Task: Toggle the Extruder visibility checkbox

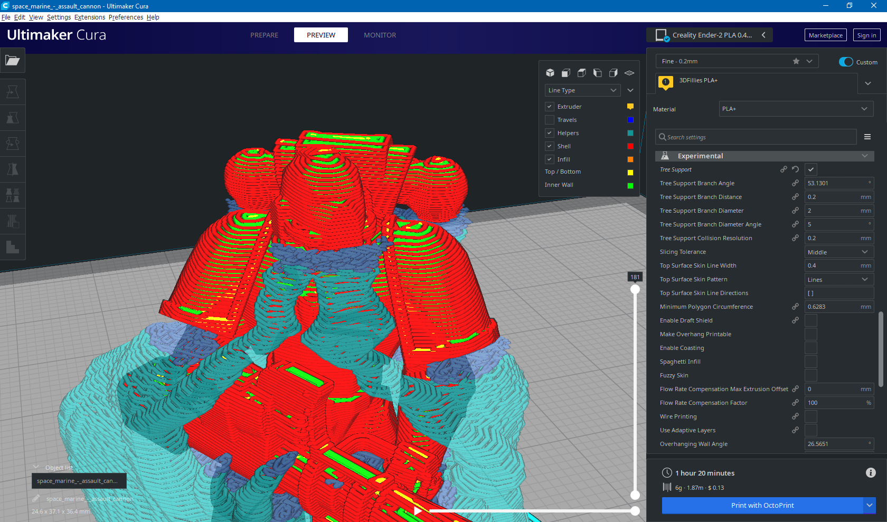Action: pyautogui.click(x=550, y=107)
